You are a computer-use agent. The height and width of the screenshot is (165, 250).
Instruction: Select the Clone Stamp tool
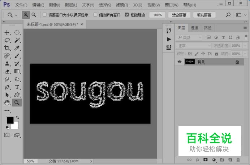(7, 64)
